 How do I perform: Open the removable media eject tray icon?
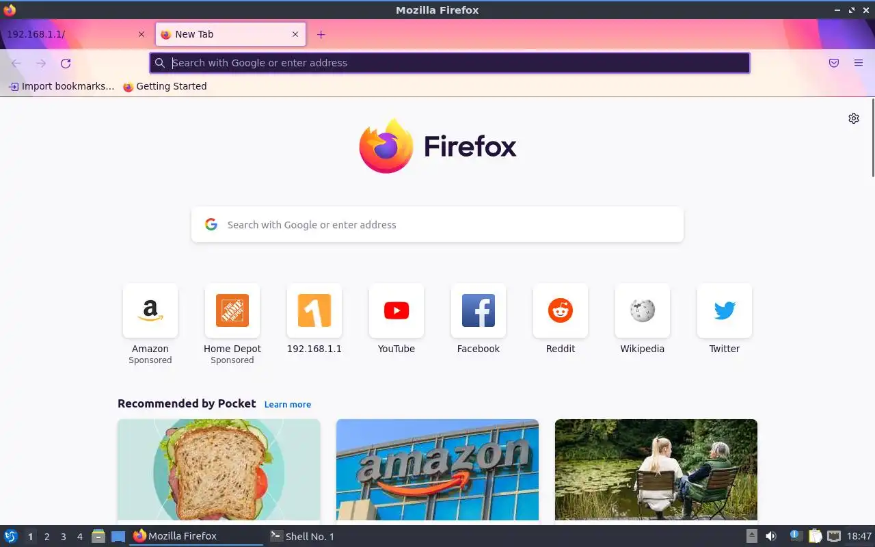click(x=751, y=537)
